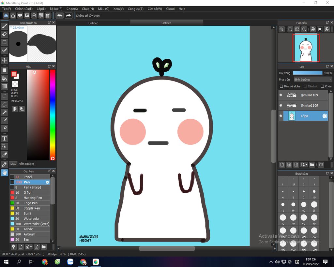Image resolution: width=334 pixels, height=267 pixels.
Task: Zoom in using the Navigator magnifier plus
Action: tap(290, 29)
